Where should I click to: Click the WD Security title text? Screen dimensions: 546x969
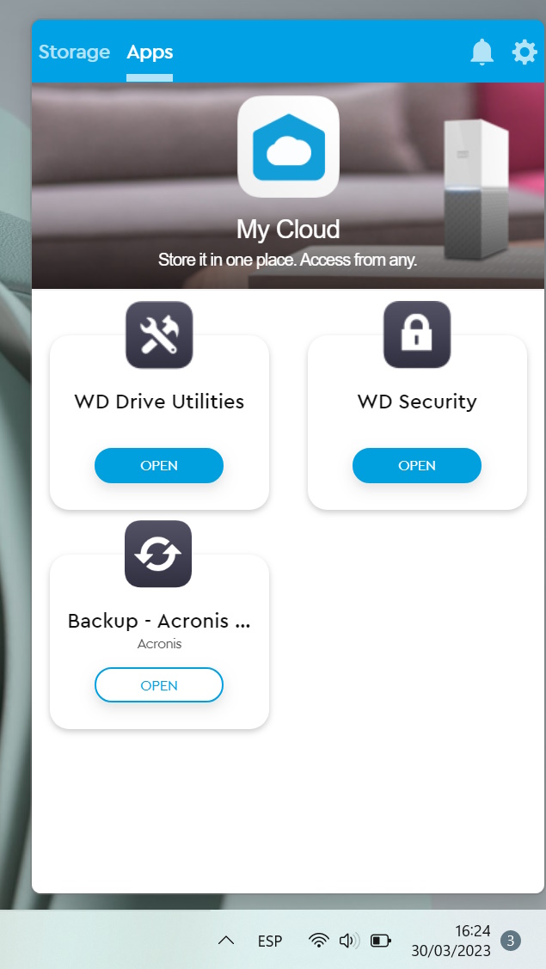[x=417, y=402]
